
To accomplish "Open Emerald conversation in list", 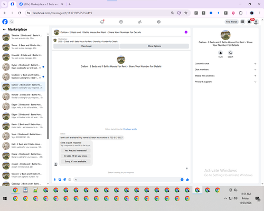I will click(23, 56).
